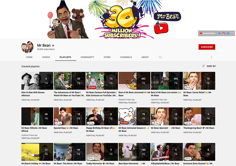Open the Store tab

point(107,57)
